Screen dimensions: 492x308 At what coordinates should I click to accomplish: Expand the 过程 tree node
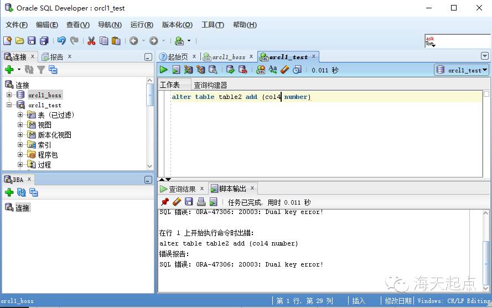tap(20, 165)
